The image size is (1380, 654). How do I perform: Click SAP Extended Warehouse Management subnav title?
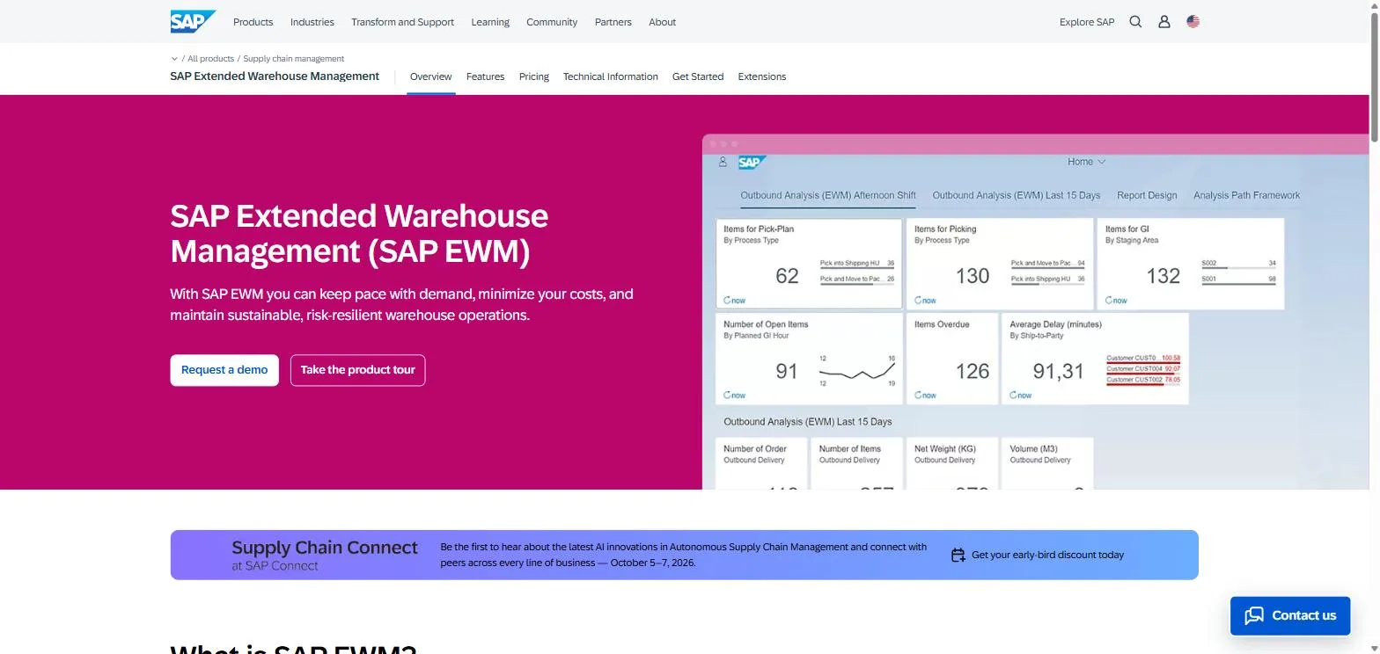(x=275, y=76)
